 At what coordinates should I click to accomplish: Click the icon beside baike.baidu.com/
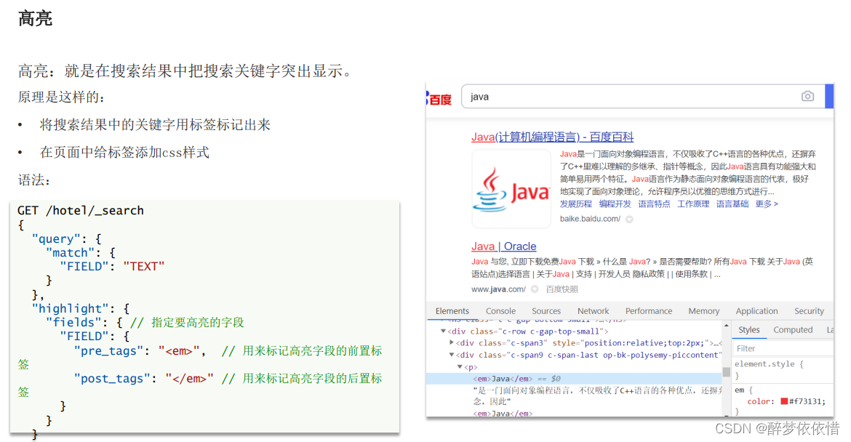[630, 219]
